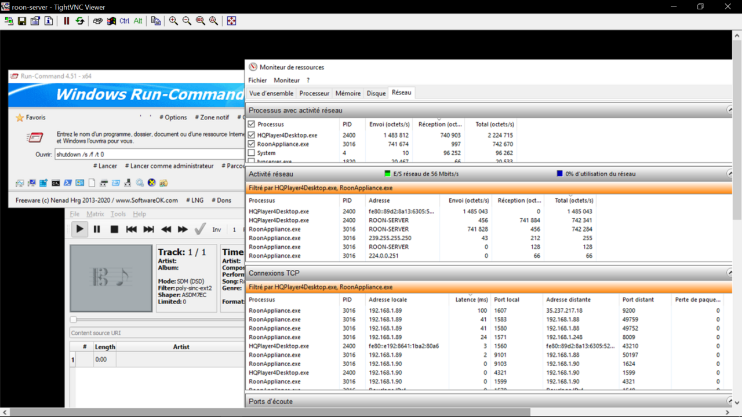Click TightVNC Refresh screen icon
This screenshot has width=742, height=417.
80,21
